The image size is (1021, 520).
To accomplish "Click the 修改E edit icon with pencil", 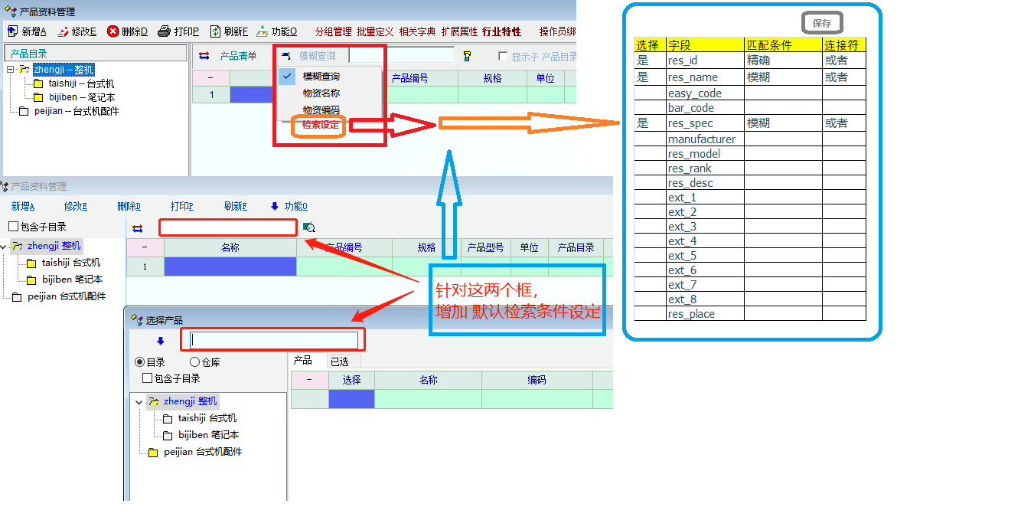I will tap(63, 31).
